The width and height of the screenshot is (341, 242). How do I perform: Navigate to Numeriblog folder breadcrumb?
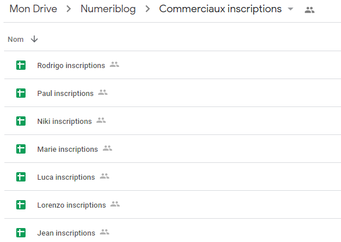108,9
